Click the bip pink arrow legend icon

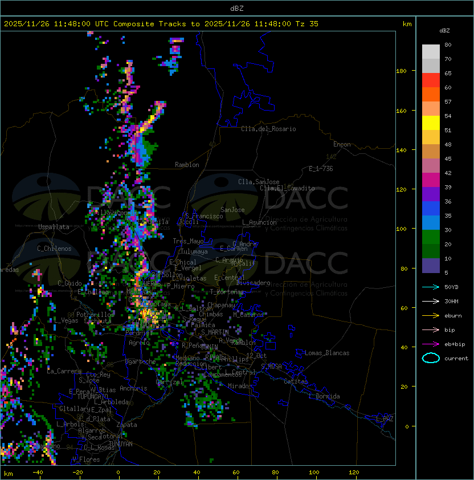[431, 330]
